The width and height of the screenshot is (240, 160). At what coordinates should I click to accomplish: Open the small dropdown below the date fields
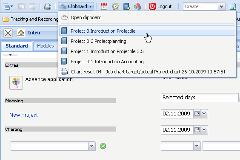pos(197,146)
